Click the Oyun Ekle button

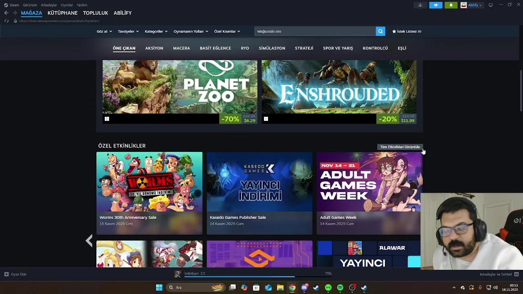[15, 274]
